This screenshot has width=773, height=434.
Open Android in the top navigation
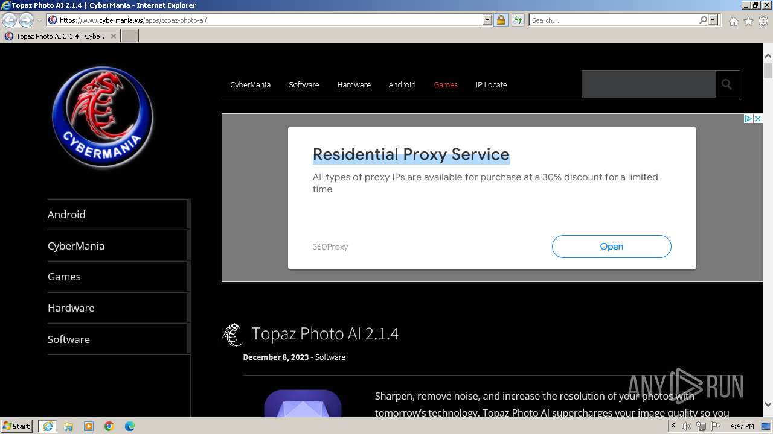pyautogui.click(x=402, y=84)
